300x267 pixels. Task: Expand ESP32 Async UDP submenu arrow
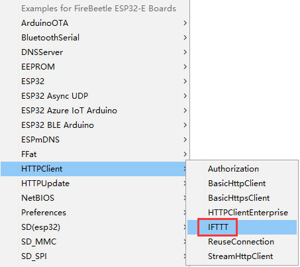tap(185, 96)
